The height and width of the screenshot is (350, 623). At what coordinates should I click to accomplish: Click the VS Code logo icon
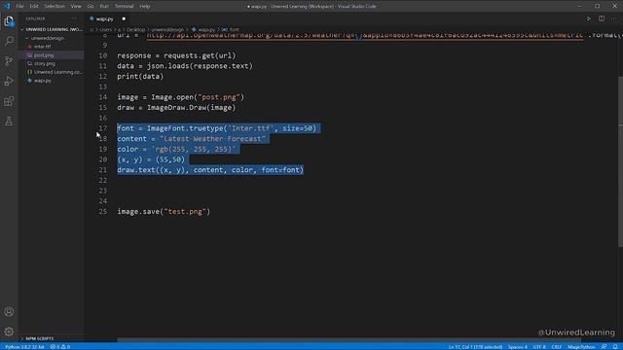[x=7, y=6]
